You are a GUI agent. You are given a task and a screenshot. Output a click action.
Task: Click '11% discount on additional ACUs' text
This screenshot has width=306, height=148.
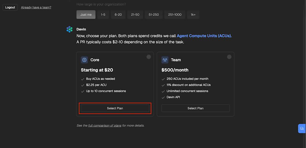click(189, 85)
